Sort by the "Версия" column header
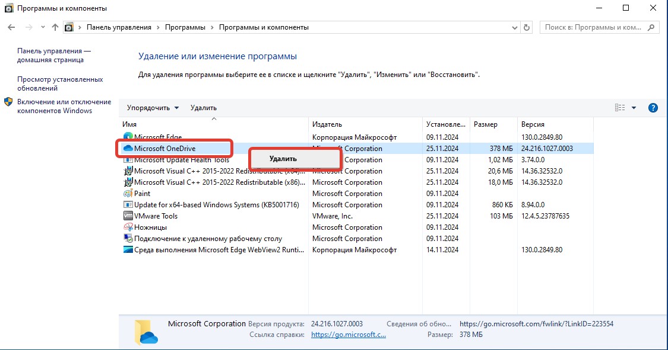This screenshot has height=350, width=668. click(x=555, y=124)
